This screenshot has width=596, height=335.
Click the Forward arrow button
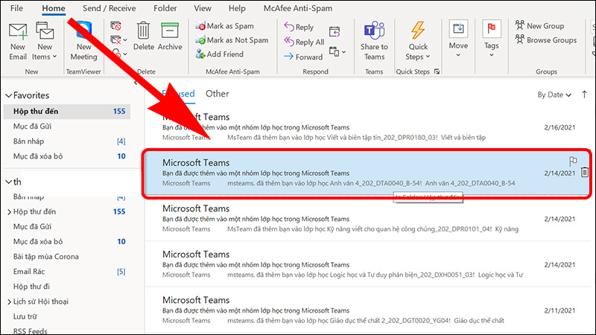coord(303,57)
